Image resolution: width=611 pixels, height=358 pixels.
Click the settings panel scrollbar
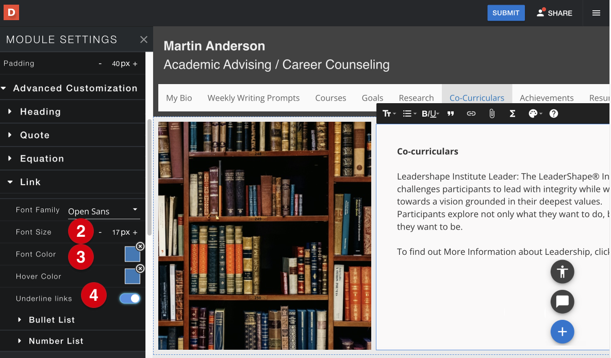pos(149,177)
